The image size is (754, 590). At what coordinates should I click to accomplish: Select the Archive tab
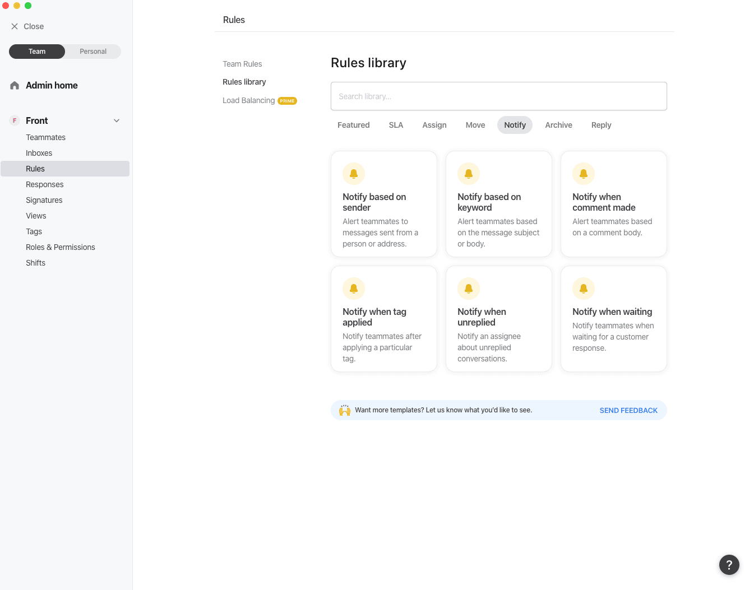[559, 125]
